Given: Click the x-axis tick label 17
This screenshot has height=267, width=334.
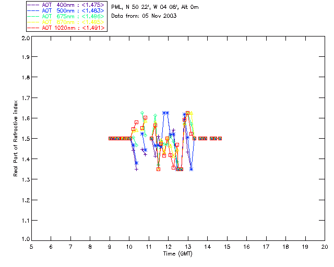Looking at the screenshot, I should point(266,247).
